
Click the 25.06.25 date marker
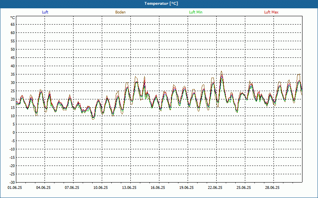244,188
